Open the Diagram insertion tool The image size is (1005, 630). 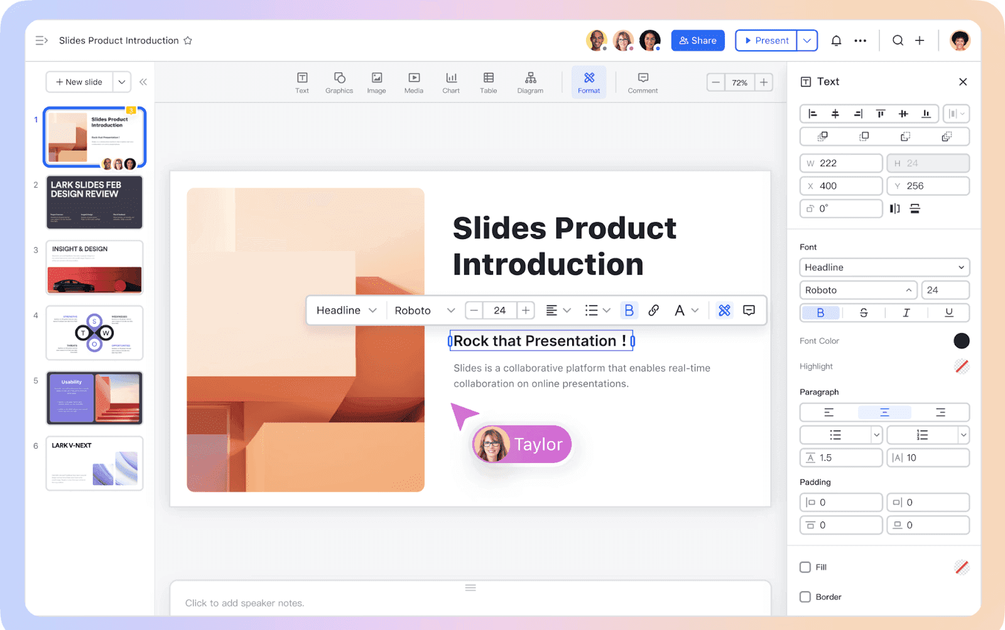point(530,82)
